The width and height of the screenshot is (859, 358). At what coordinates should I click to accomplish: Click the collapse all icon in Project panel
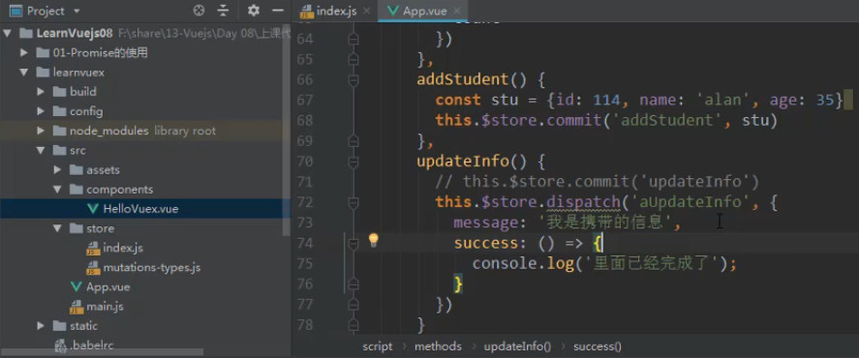(x=223, y=11)
